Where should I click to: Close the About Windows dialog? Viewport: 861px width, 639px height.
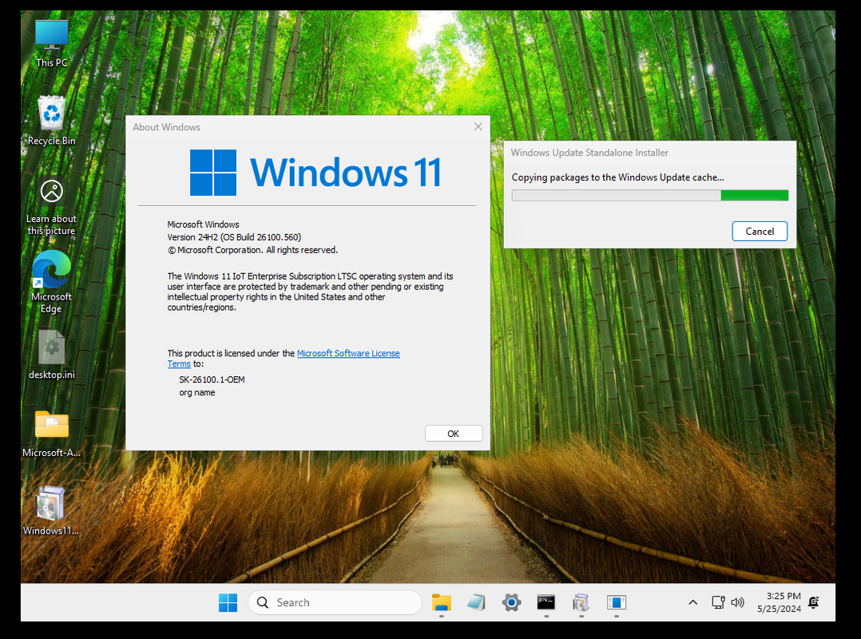click(x=478, y=127)
